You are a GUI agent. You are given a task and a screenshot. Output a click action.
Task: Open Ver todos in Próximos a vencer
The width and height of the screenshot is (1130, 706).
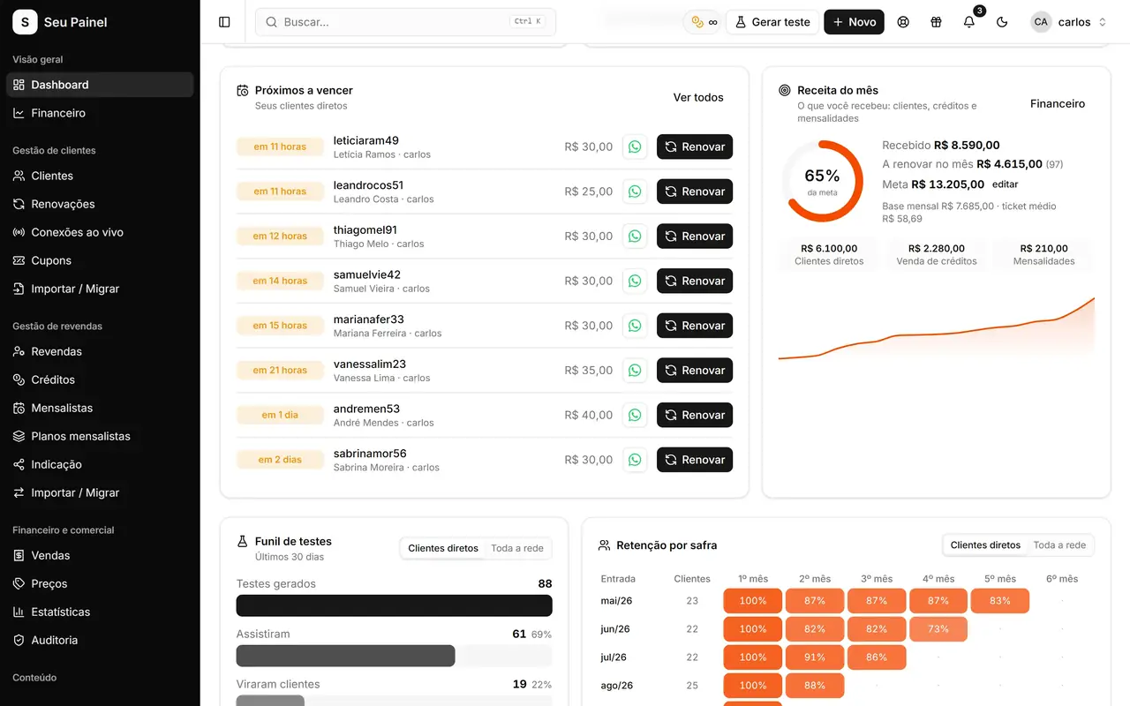coord(698,97)
